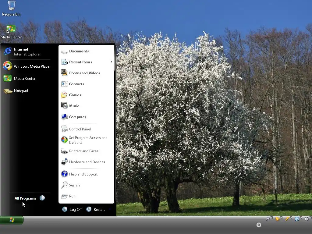The height and width of the screenshot is (234, 312).
Task: Click the yellow bell tray icon
Action: point(277,219)
